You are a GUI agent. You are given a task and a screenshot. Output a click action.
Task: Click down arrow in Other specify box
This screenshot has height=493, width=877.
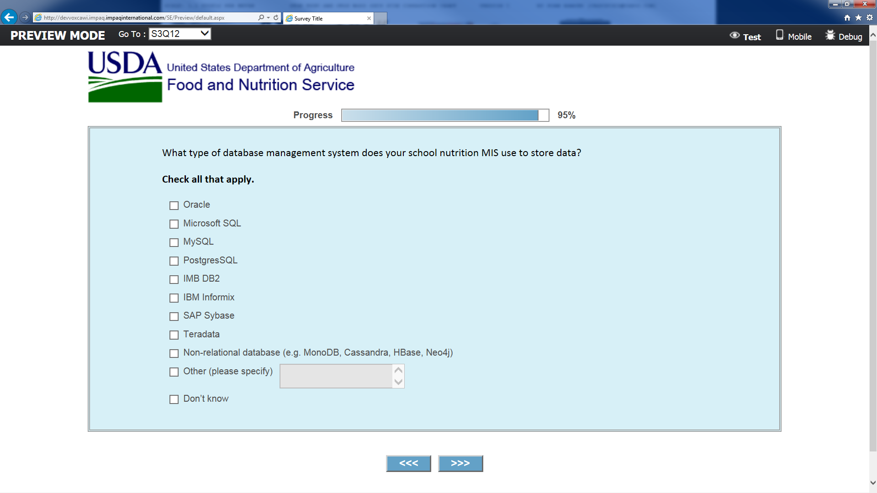pyautogui.click(x=398, y=382)
